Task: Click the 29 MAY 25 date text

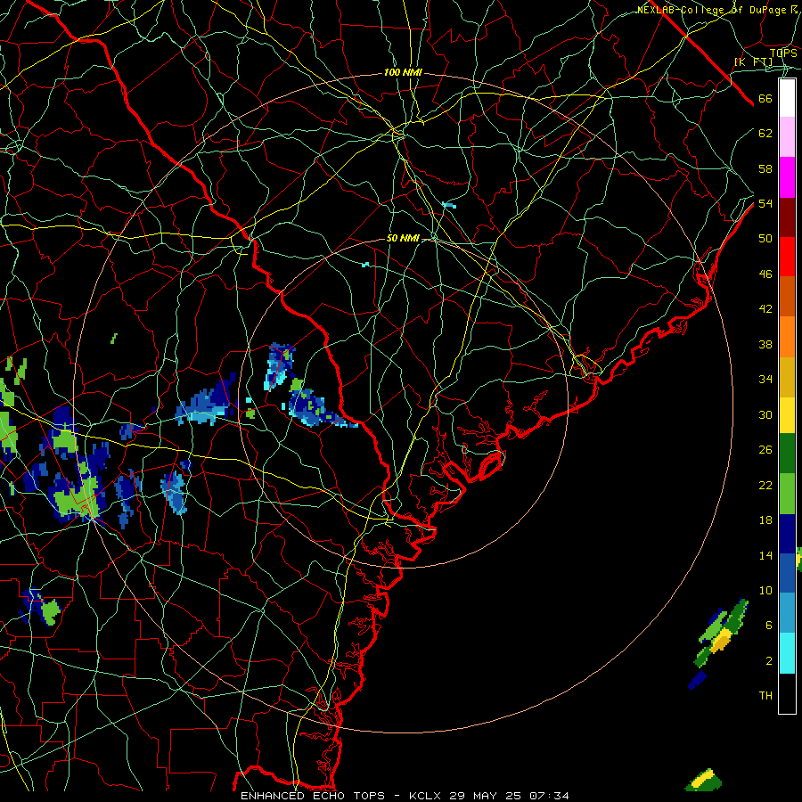Action: click(486, 796)
